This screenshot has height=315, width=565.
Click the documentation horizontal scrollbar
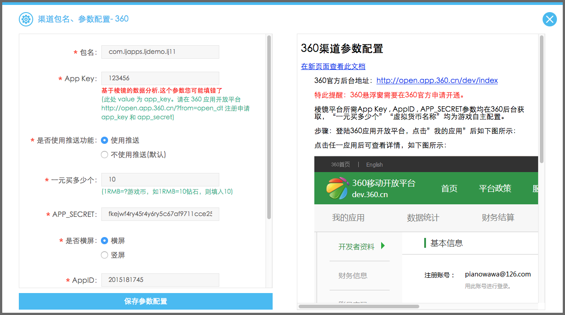[x=359, y=306]
